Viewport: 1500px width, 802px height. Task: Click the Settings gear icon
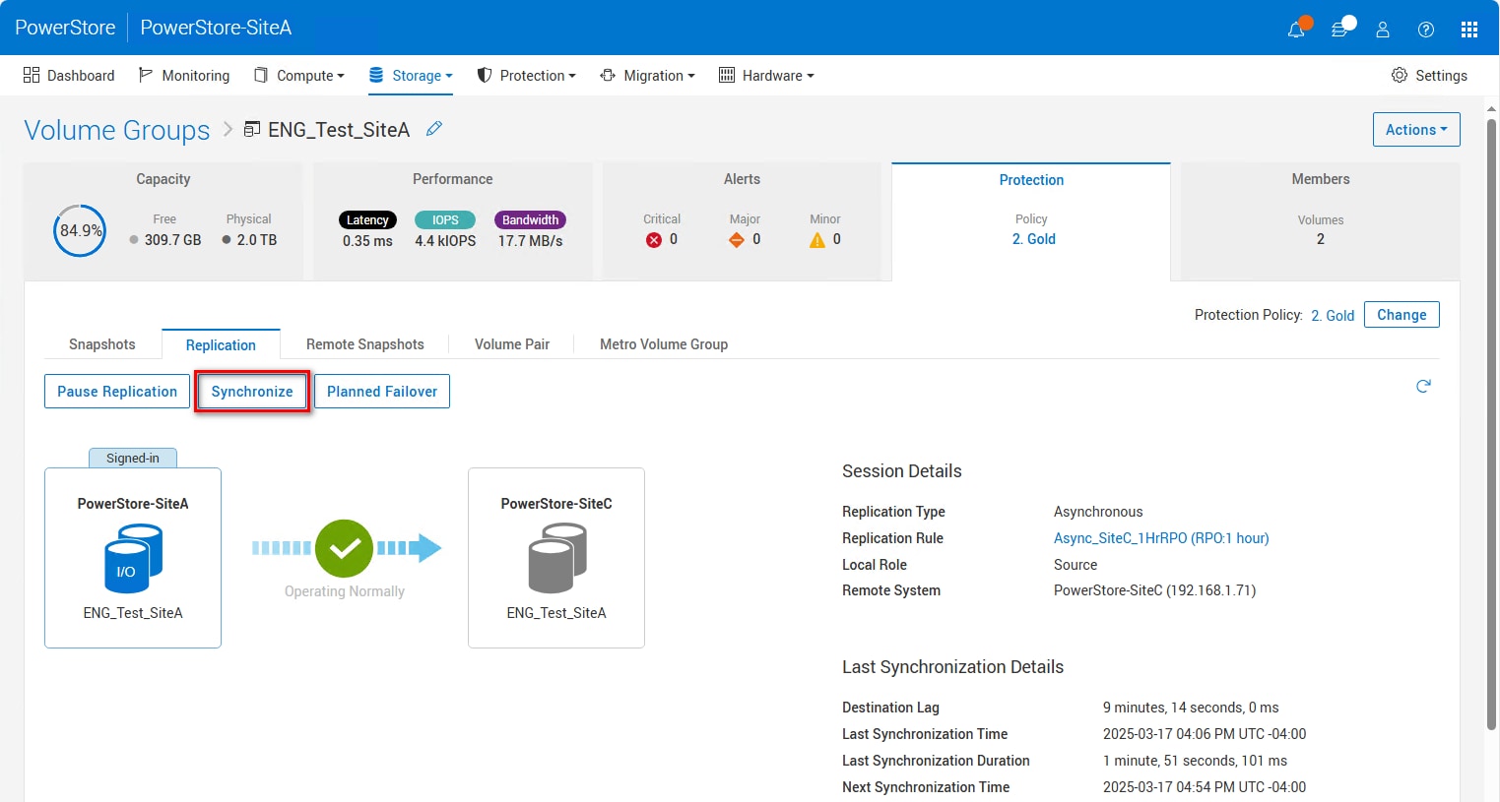tap(1399, 75)
